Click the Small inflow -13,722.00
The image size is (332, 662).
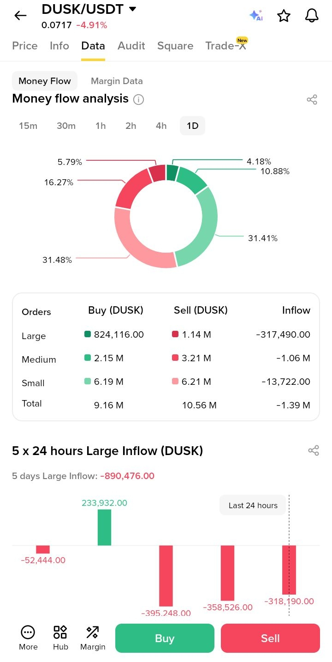(x=286, y=382)
